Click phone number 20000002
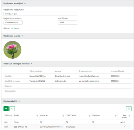Viewport: 134px width, 130px height. click(x=115, y=76)
